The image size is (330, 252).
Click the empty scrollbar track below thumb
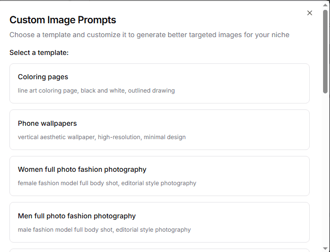point(325,168)
